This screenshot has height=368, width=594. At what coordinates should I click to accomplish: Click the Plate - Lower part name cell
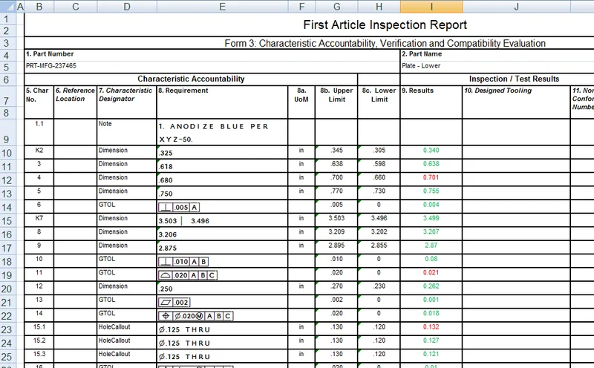coord(421,66)
